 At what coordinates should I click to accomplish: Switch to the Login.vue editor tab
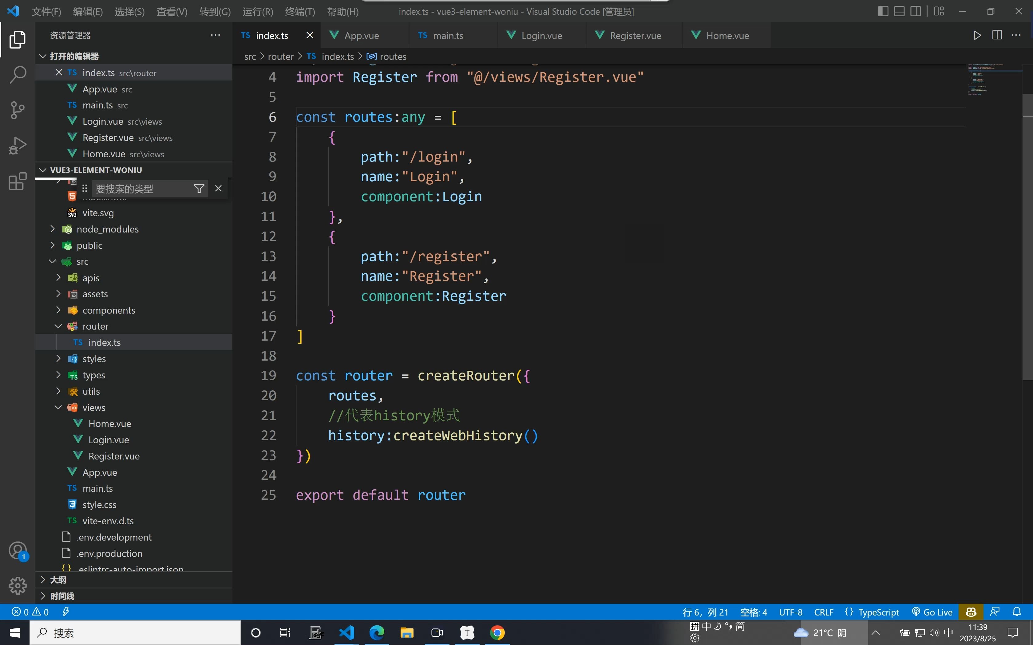point(541,36)
